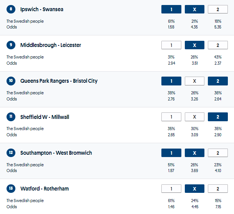Deselect draw X for Middlesbrough - Leicester
The width and height of the screenshot is (234, 214).
tap(194, 45)
